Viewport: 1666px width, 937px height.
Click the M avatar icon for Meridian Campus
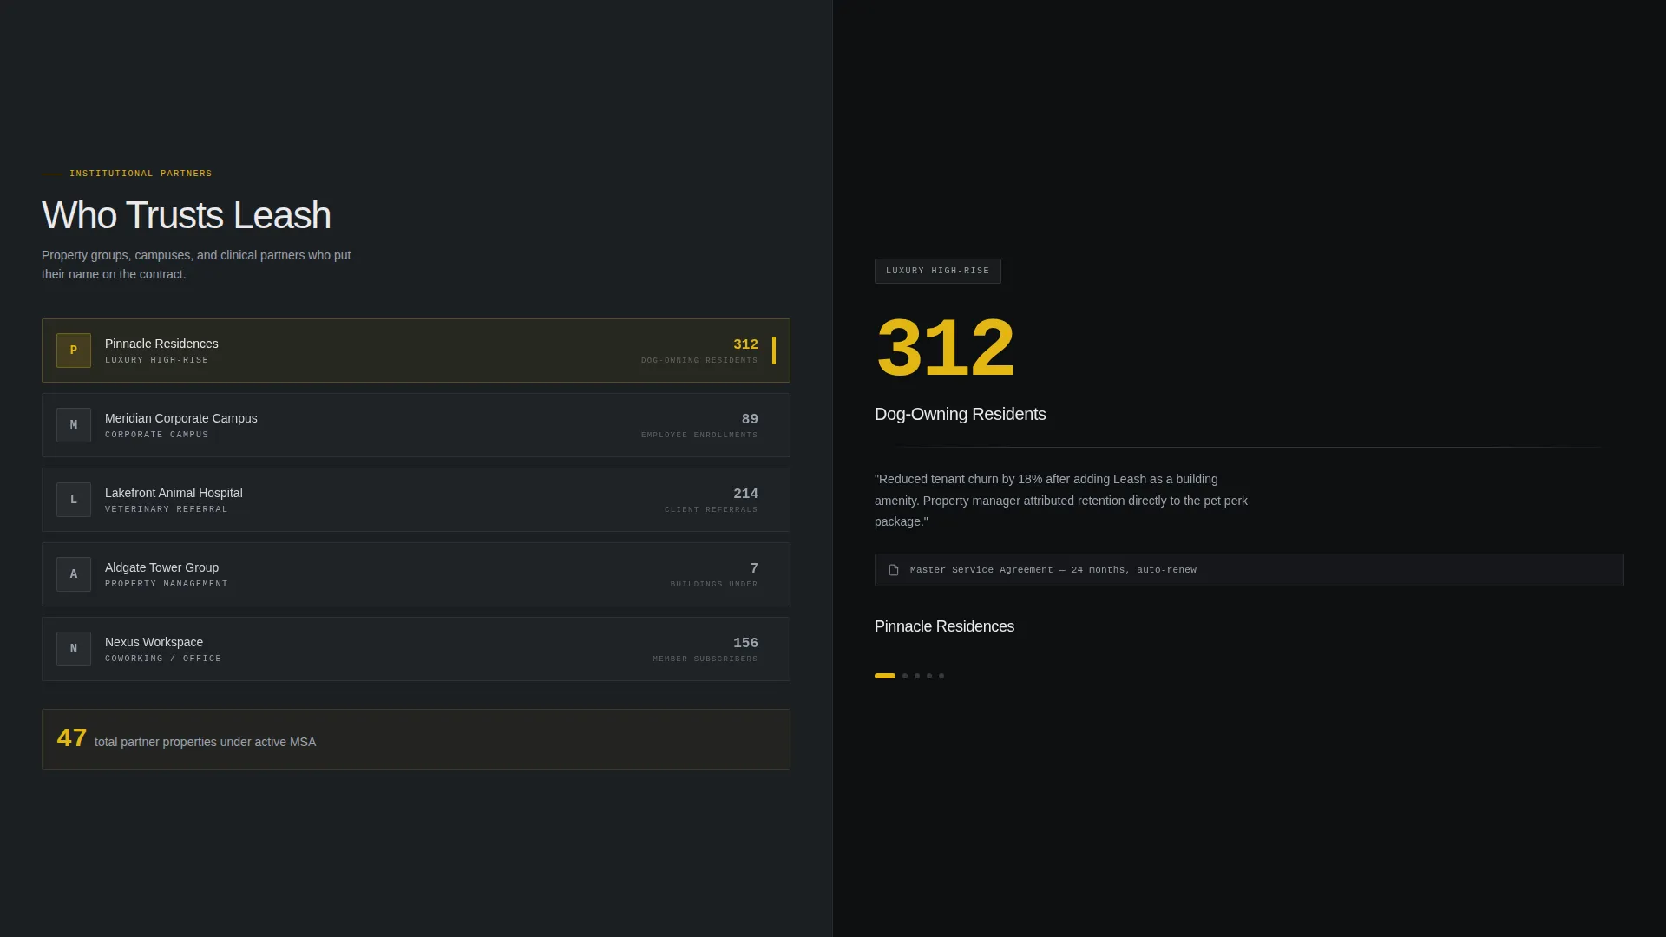(74, 425)
